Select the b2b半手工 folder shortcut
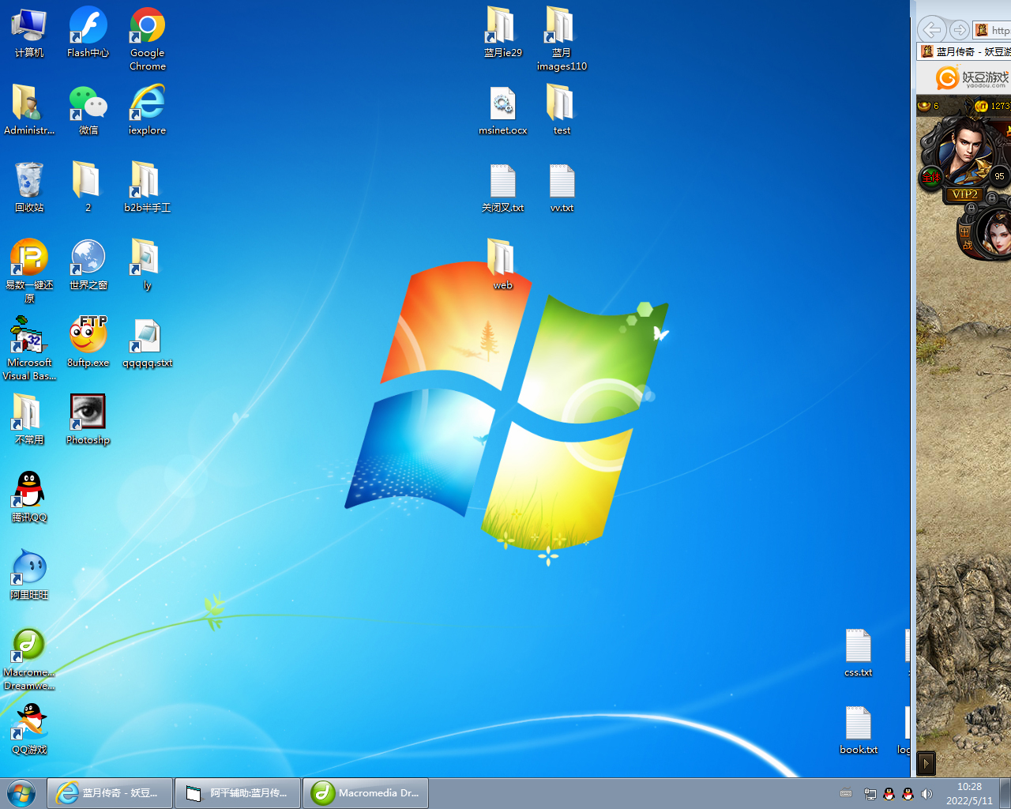The width and height of the screenshot is (1011, 809). pyautogui.click(x=148, y=187)
